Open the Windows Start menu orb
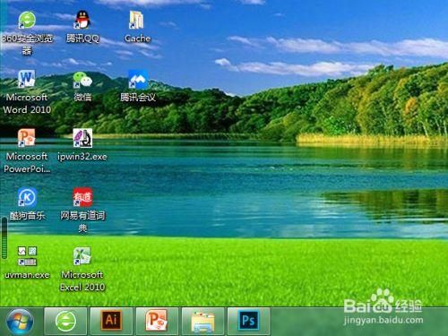 coord(20,322)
